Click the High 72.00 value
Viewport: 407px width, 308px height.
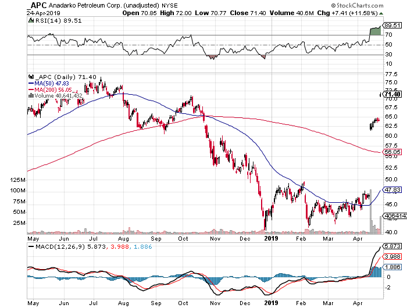176,13
